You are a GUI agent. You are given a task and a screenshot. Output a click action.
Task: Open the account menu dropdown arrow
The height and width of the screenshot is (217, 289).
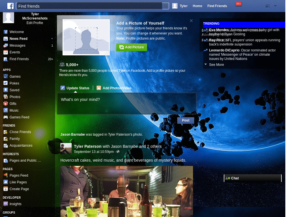tap(275, 6)
